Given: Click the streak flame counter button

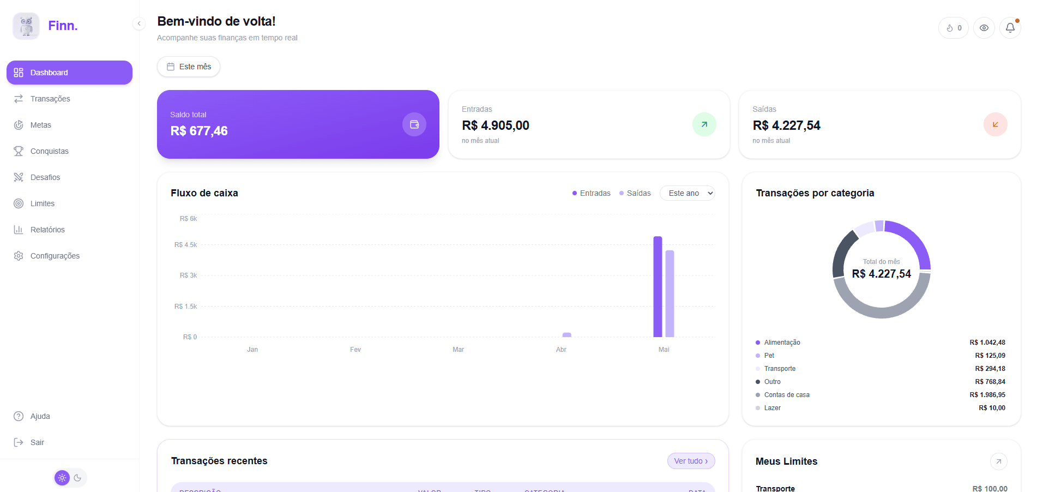Looking at the screenshot, I should click(x=954, y=28).
